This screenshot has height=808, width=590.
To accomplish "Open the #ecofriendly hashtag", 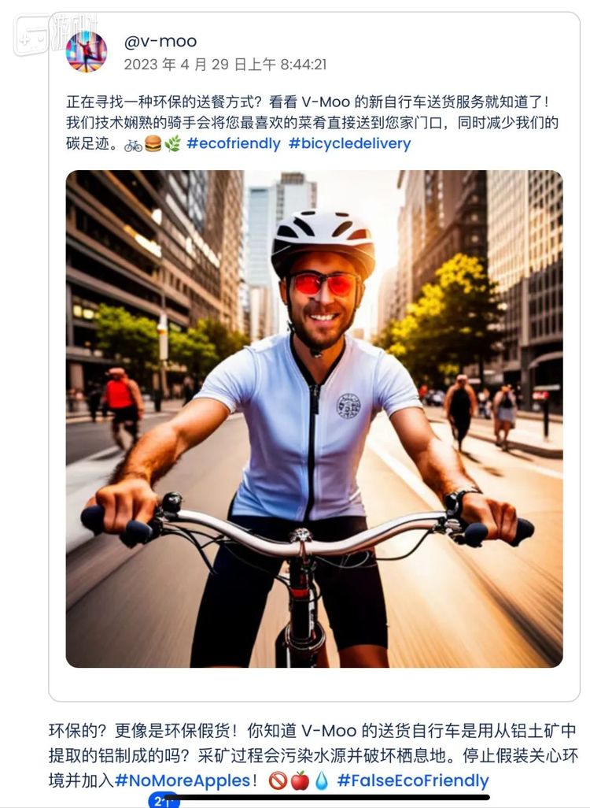I will [234, 144].
